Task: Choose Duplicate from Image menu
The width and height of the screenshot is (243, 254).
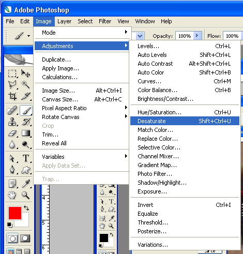Action: (x=82, y=59)
